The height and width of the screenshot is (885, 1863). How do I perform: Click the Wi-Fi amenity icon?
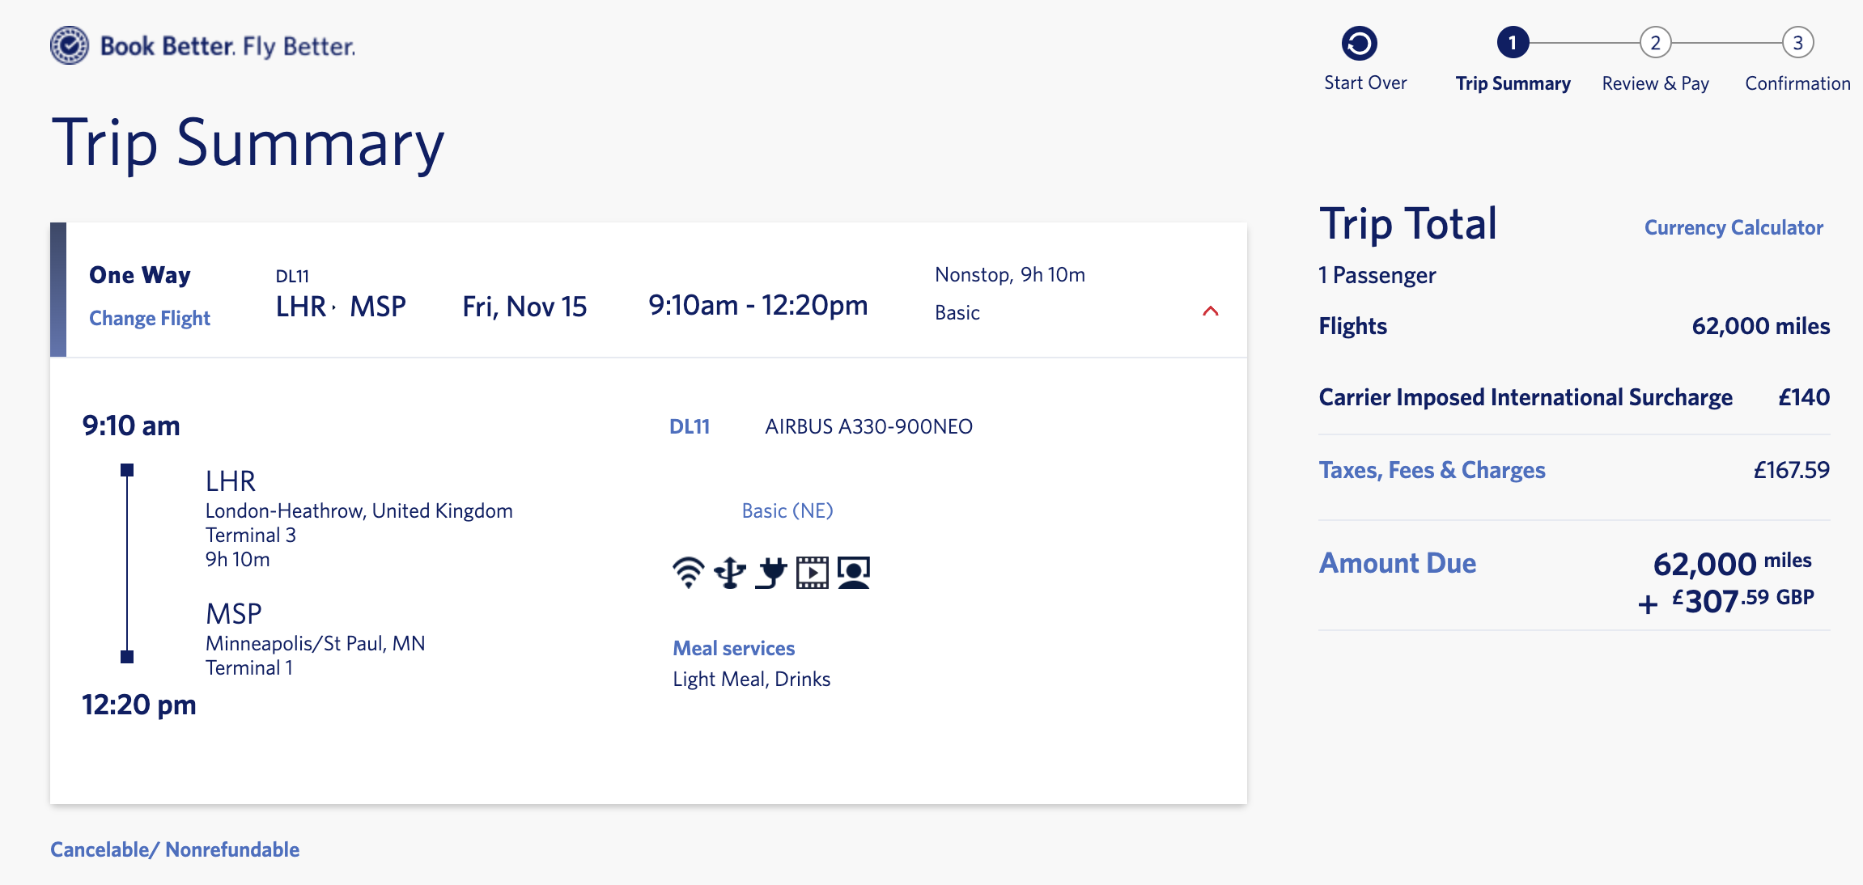point(689,573)
